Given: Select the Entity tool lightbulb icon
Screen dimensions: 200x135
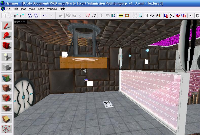Looking at the screenshot, I should 7,57.
